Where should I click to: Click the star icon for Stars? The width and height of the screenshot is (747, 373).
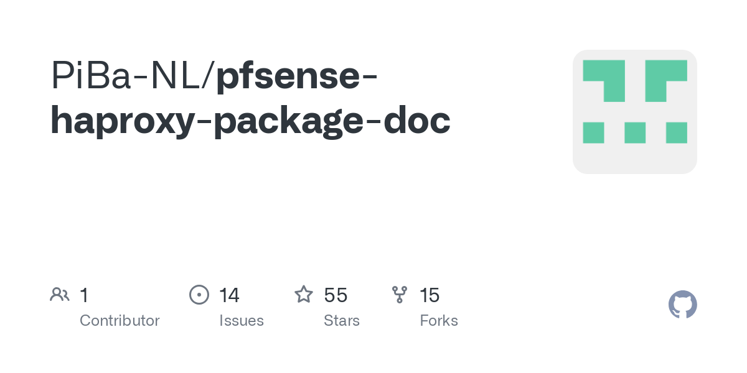(304, 295)
